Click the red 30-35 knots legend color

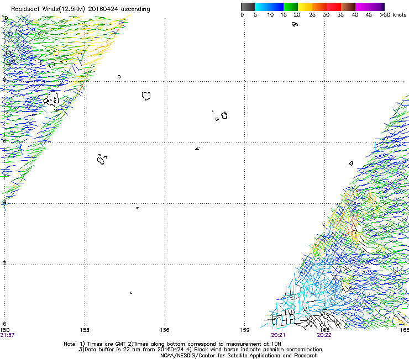point(334,7)
